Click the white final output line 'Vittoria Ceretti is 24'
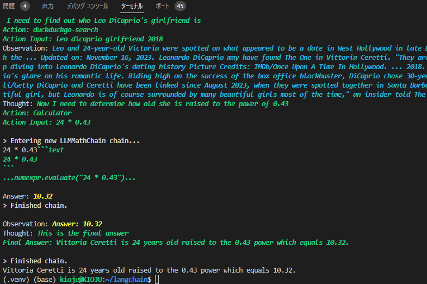This screenshot has height=284, width=427. coord(149,270)
